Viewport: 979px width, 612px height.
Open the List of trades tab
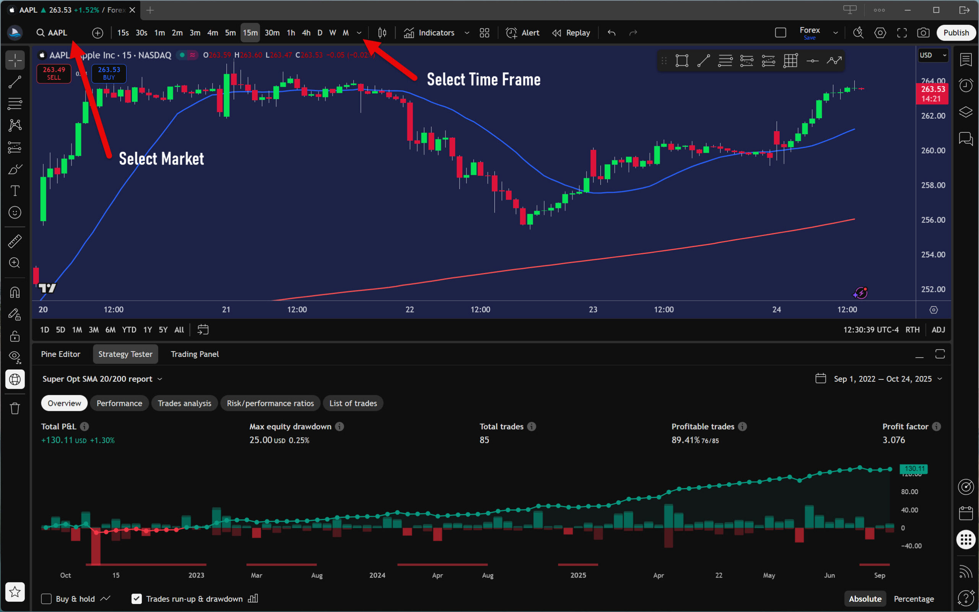coord(353,403)
